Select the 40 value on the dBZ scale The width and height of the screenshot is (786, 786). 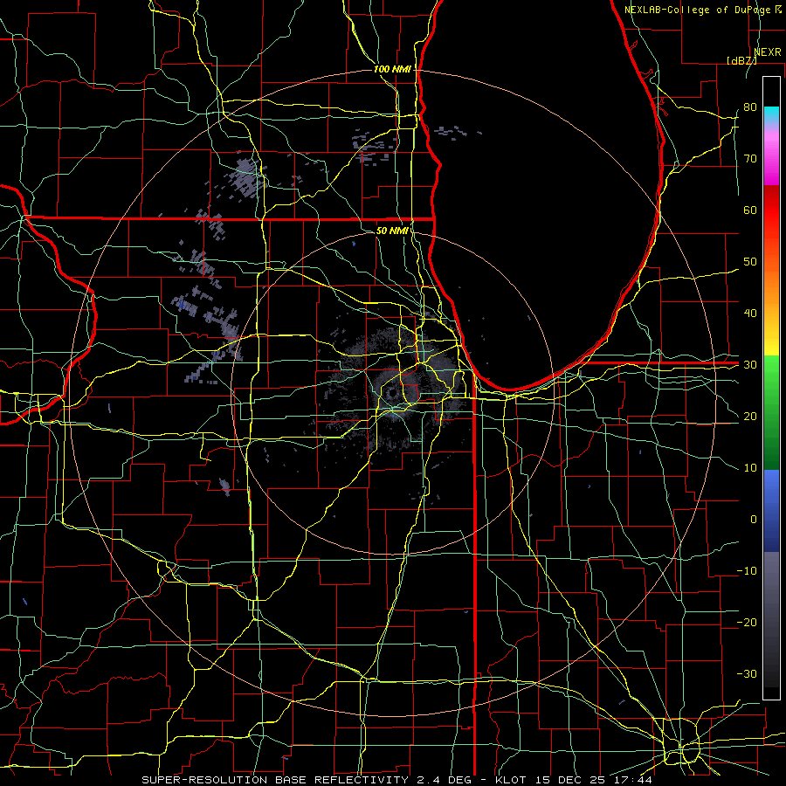pos(750,314)
